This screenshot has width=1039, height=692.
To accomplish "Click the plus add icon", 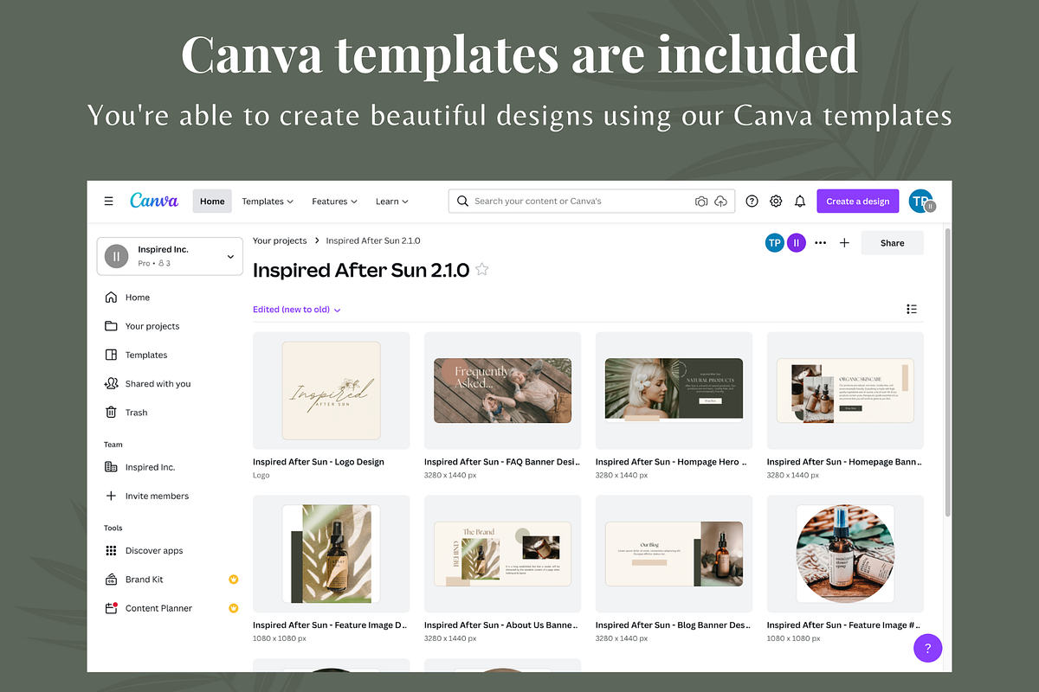I will (845, 243).
